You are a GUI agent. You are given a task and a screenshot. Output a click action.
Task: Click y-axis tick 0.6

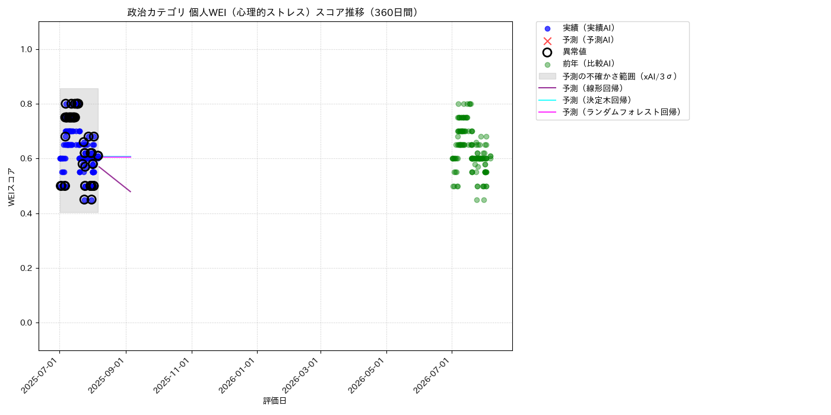click(x=27, y=159)
